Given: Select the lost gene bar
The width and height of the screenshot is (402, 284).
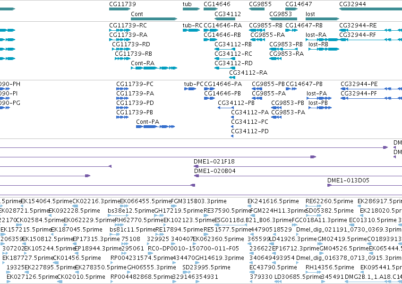Looking at the screenshot, I should click(322, 19).
